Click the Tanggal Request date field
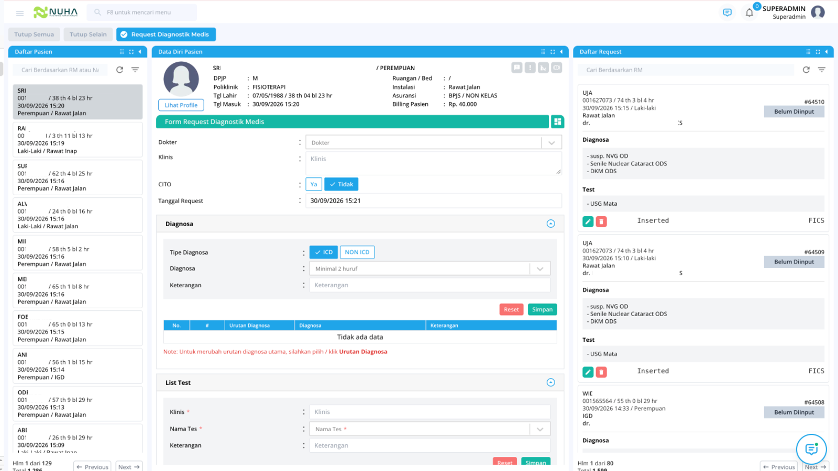The image size is (838, 471). (434, 201)
